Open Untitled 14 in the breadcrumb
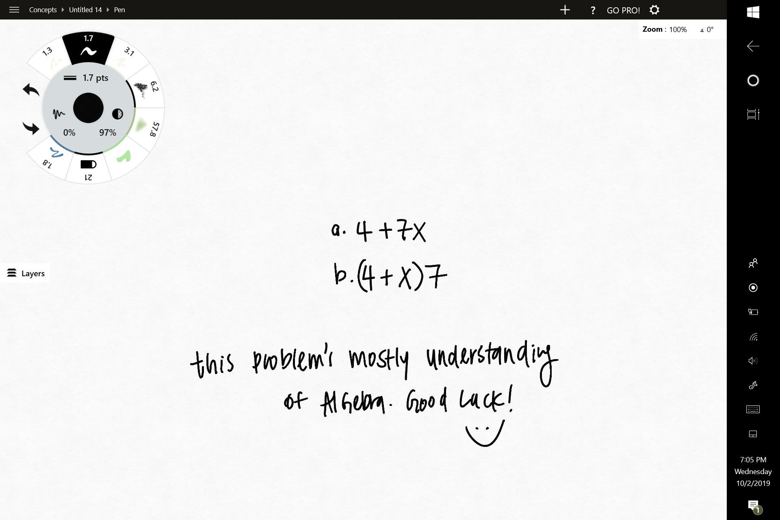Screen dimensions: 780x520 tap(85, 10)
